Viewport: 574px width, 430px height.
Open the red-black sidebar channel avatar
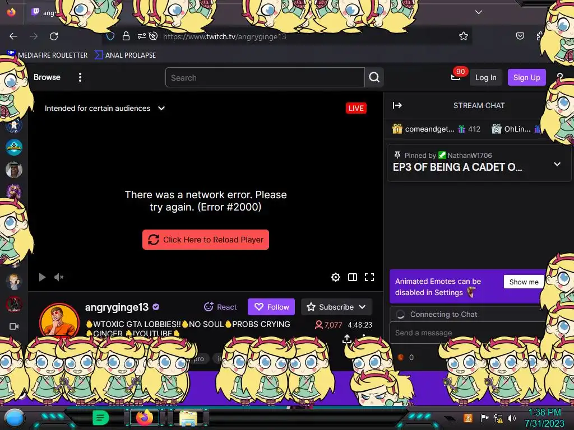14,304
